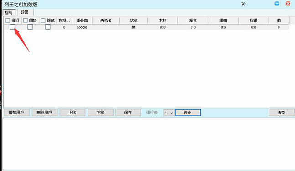Click the 增加用戶 button

(x=16, y=113)
